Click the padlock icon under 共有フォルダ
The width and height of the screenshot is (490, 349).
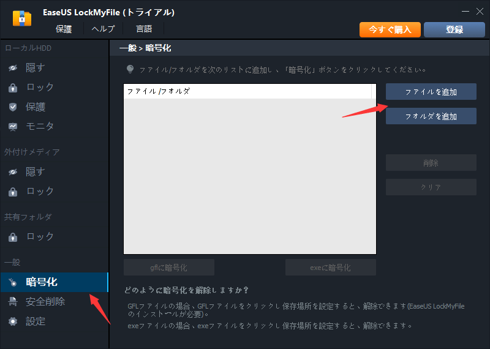pyautogui.click(x=13, y=237)
